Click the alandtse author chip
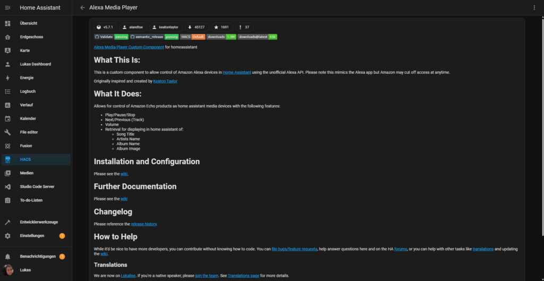 click(x=133, y=27)
